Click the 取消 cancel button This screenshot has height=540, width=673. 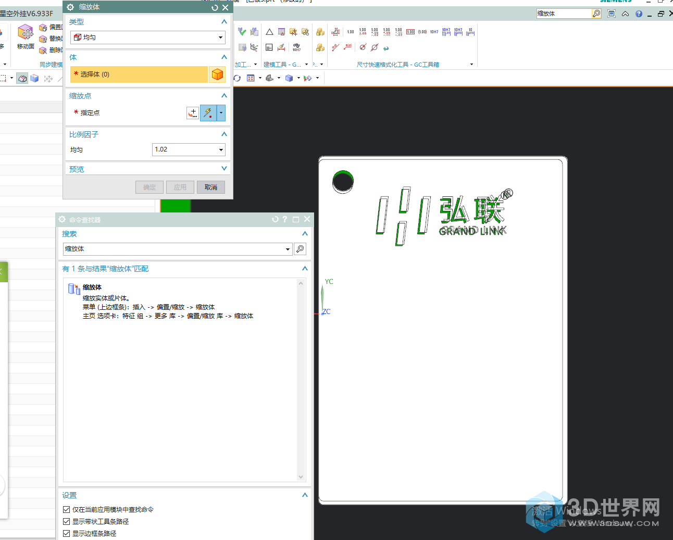point(211,187)
